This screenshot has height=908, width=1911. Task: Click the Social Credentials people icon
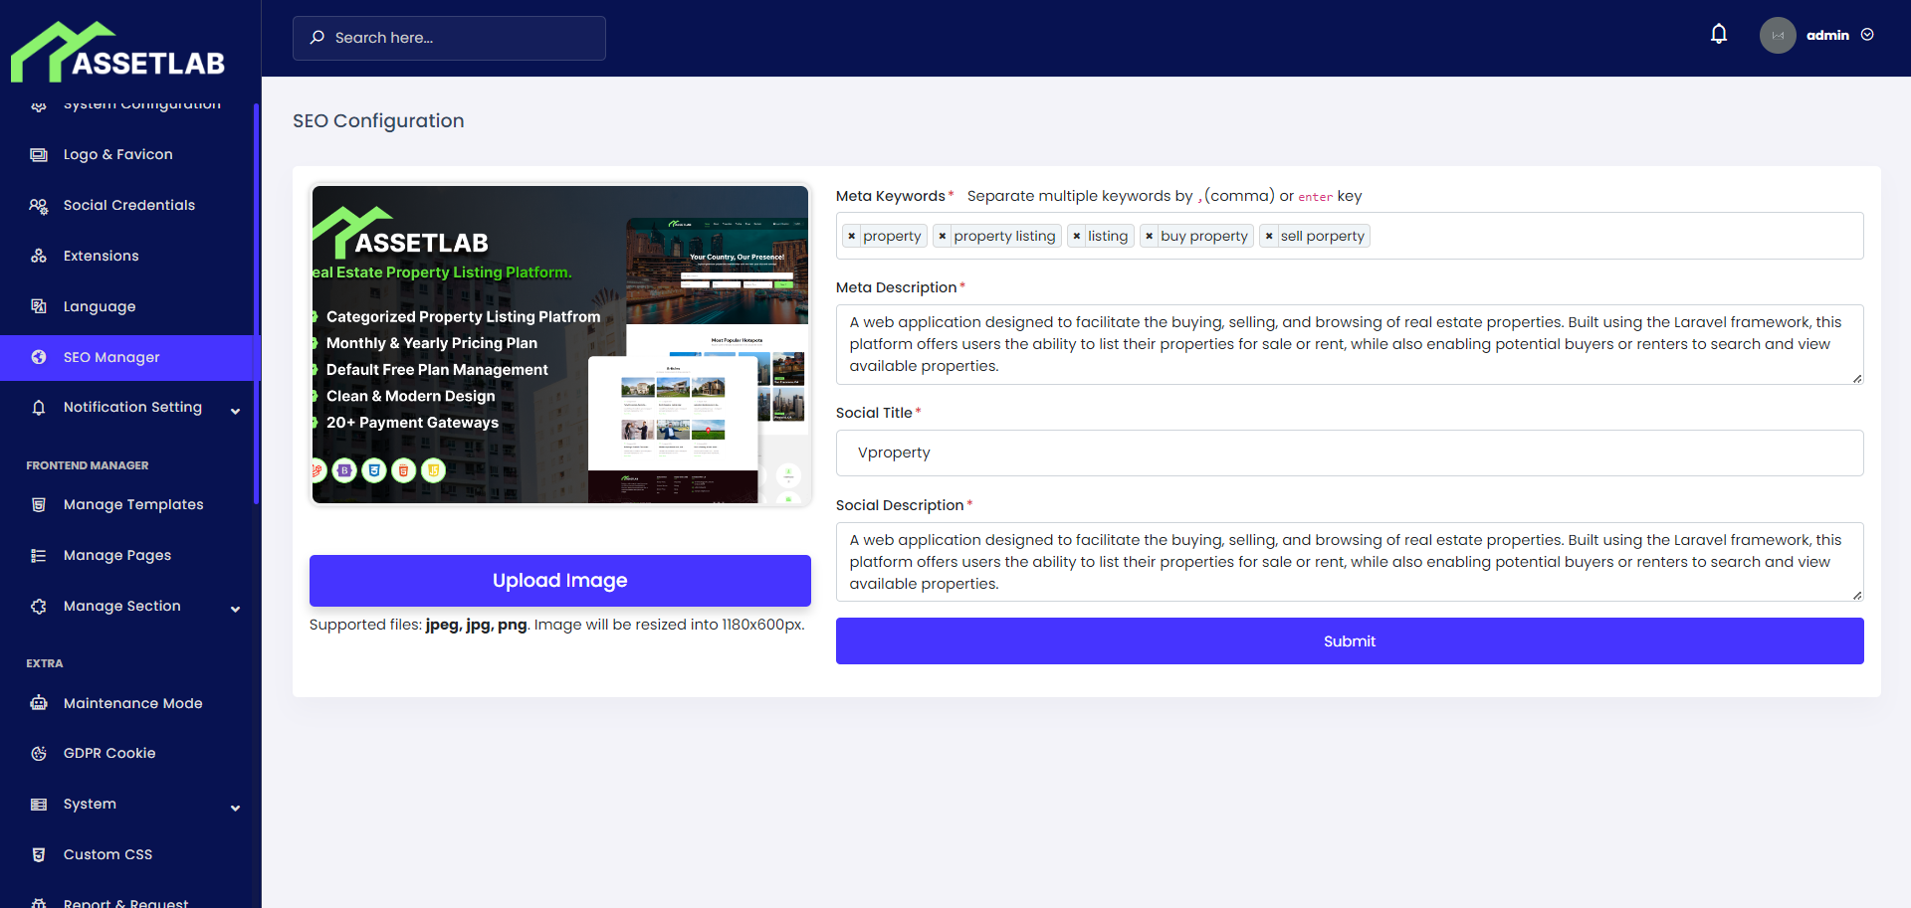(x=38, y=205)
